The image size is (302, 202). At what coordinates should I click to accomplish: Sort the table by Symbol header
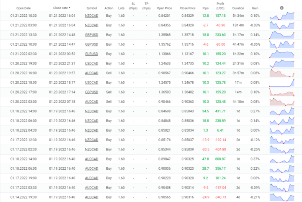click(91, 8)
